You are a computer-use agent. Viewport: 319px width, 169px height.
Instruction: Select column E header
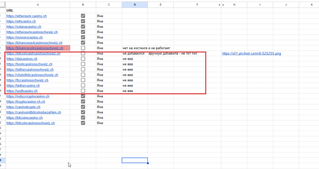[160, 5]
